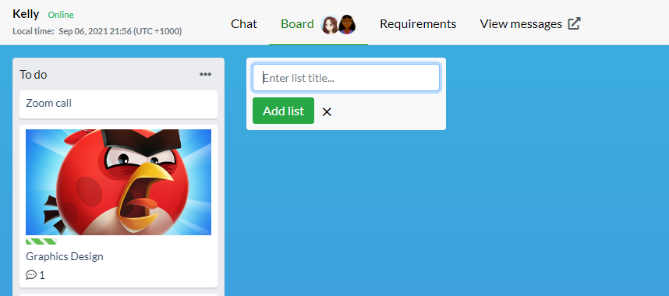Select the Board tab label
This screenshot has width=669, height=296.
point(297,24)
